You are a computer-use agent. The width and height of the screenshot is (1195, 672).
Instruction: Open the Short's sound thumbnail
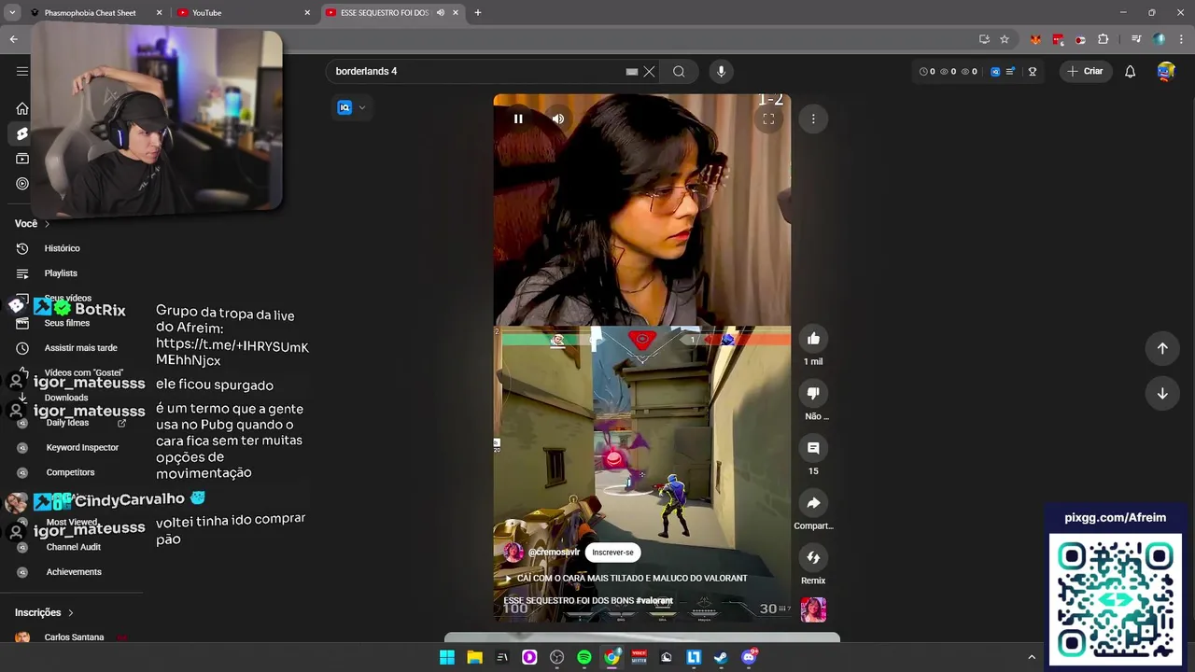(813, 609)
